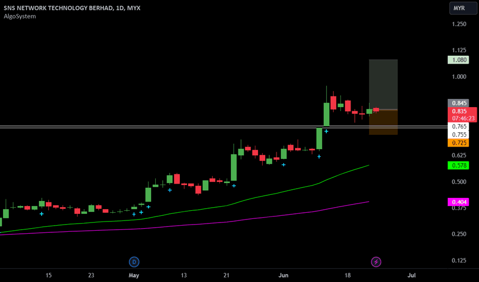Click the '18' date label on time axis
Viewport: 479px width, 282px height.
pos(347,275)
